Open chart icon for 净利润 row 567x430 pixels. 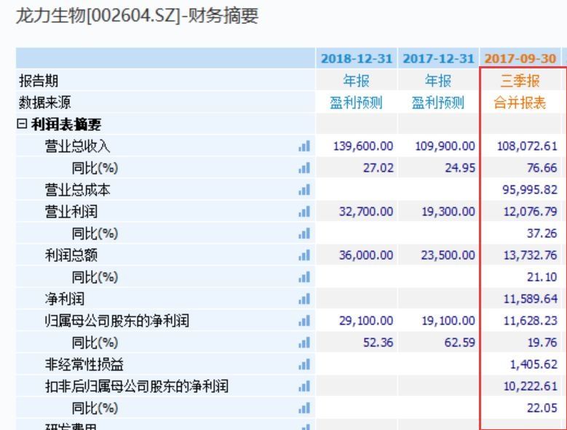[x=304, y=299]
